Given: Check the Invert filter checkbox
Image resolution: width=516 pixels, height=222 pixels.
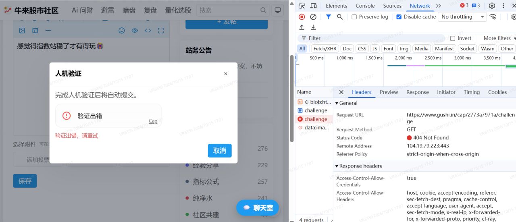Looking at the screenshot, I should [453, 38].
